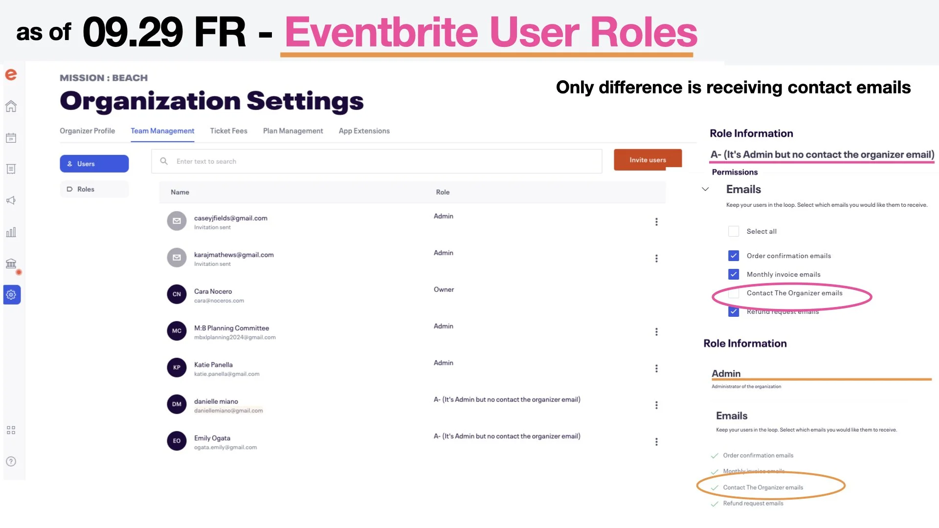Collapse the Emails permissions section chevron
Viewport: 939px width, 528px height.
click(705, 189)
